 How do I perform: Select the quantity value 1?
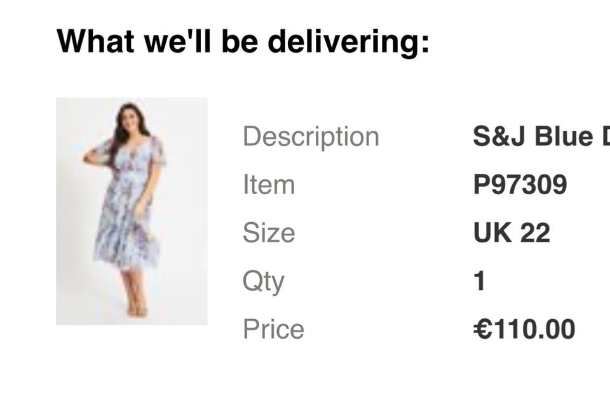click(480, 281)
